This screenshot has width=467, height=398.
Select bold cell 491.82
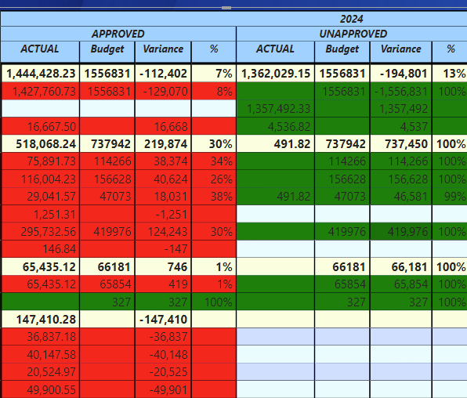pos(276,144)
